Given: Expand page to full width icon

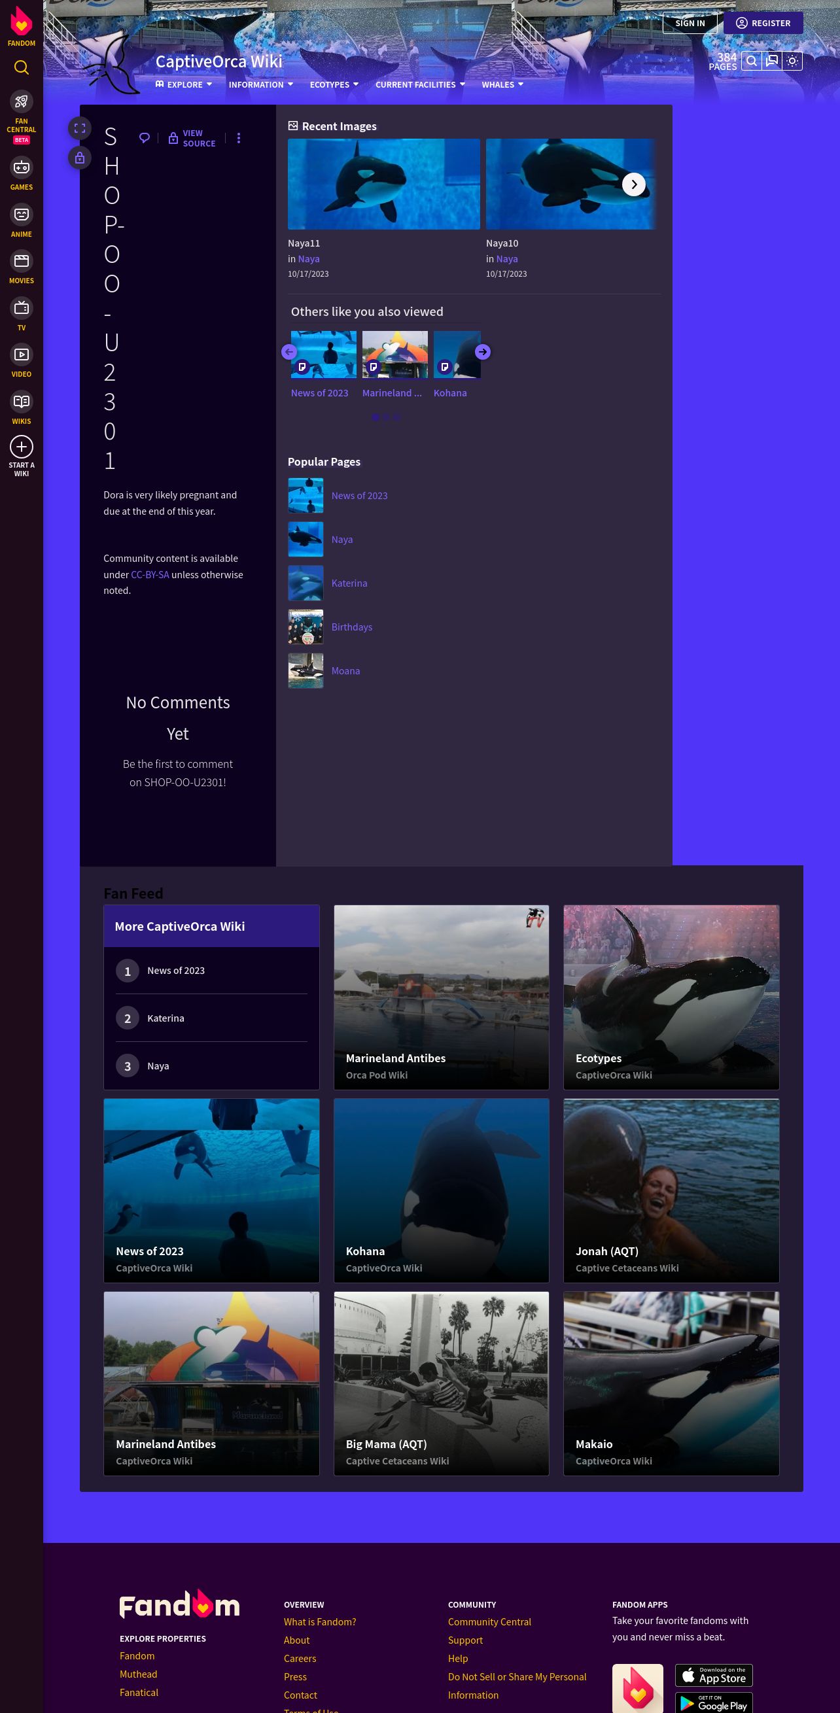Looking at the screenshot, I should click(x=79, y=128).
